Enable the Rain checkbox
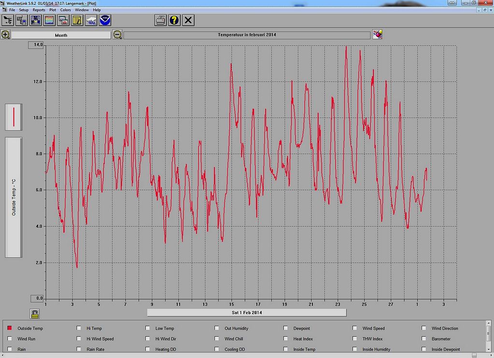Image resolution: width=494 pixels, height=358 pixels. pyautogui.click(x=10, y=349)
